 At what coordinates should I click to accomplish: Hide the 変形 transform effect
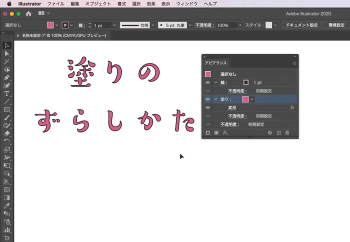tap(207, 107)
